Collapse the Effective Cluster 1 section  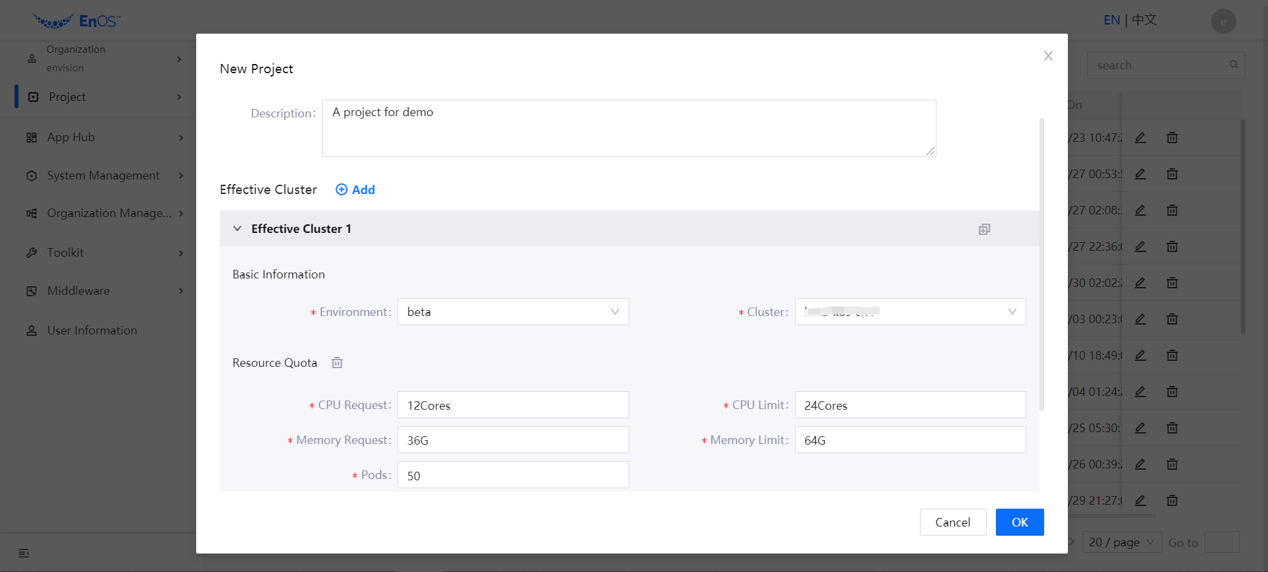pos(237,229)
